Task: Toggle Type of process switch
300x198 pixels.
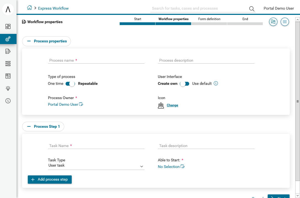Action: 70,84
